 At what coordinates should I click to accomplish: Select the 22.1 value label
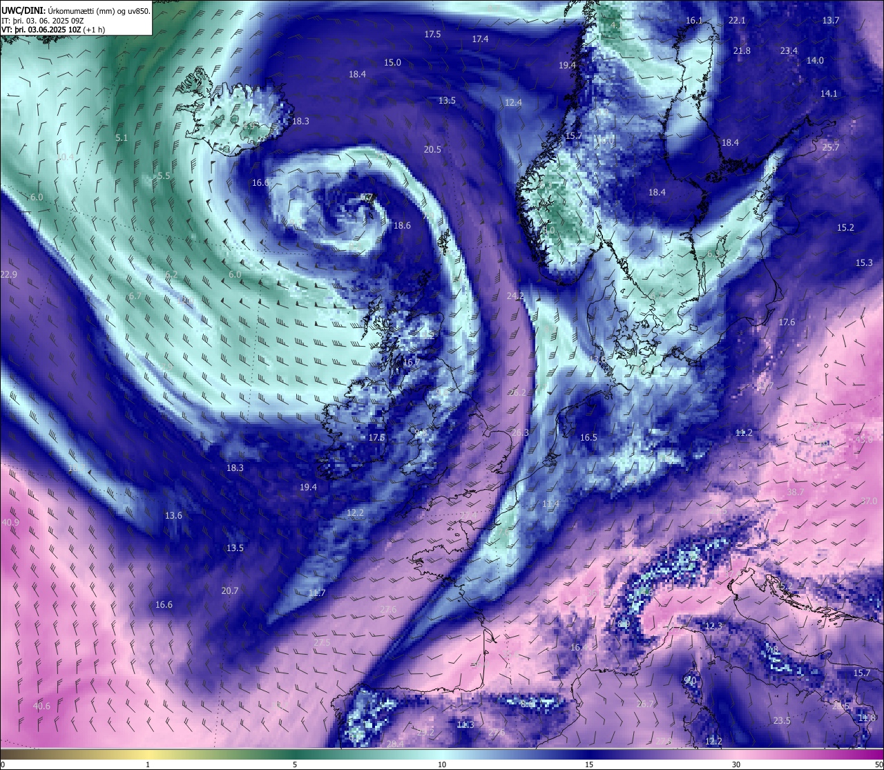pyautogui.click(x=737, y=20)
